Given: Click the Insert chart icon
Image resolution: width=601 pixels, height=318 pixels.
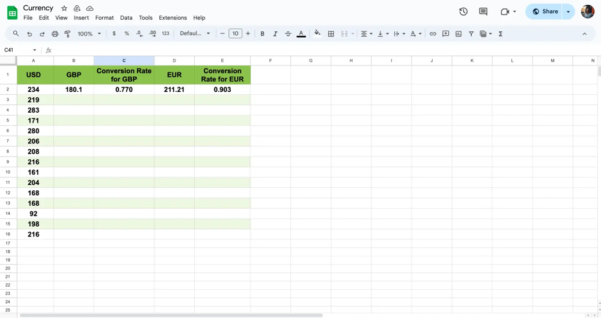Looking at the screenshot, I should coord(459,34).
